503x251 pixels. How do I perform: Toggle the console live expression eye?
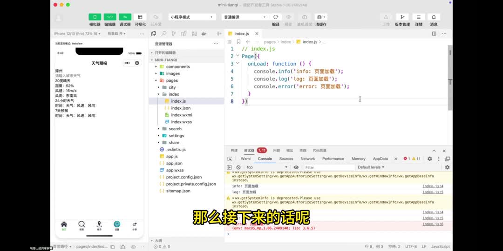click(x=296, y=167)
